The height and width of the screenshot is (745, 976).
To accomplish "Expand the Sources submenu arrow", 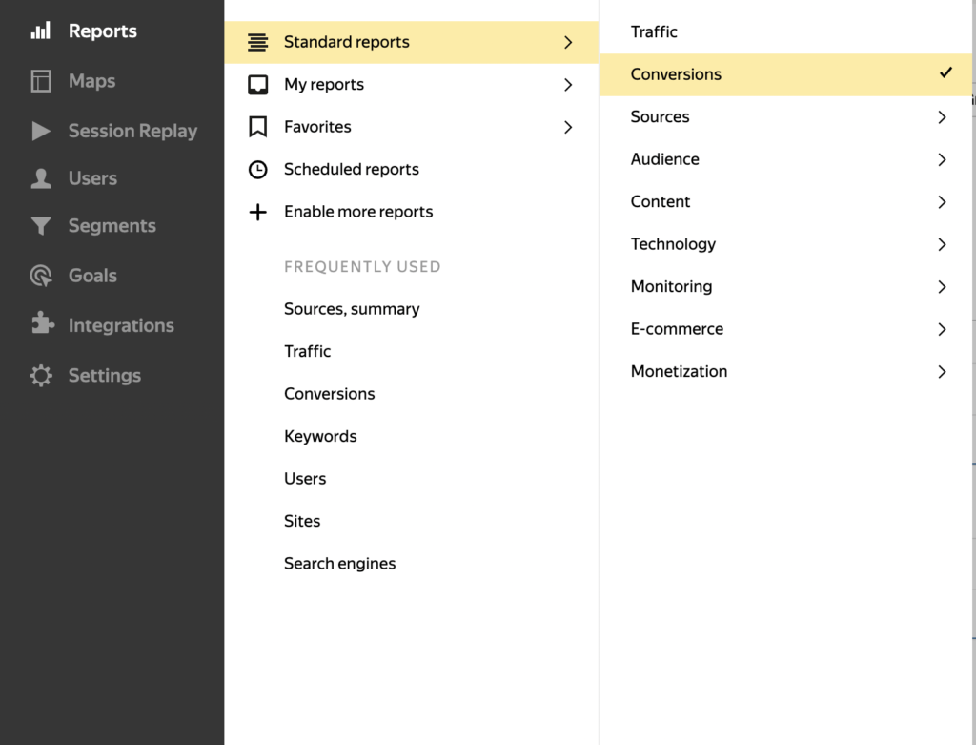I will (x=942, y=117).
